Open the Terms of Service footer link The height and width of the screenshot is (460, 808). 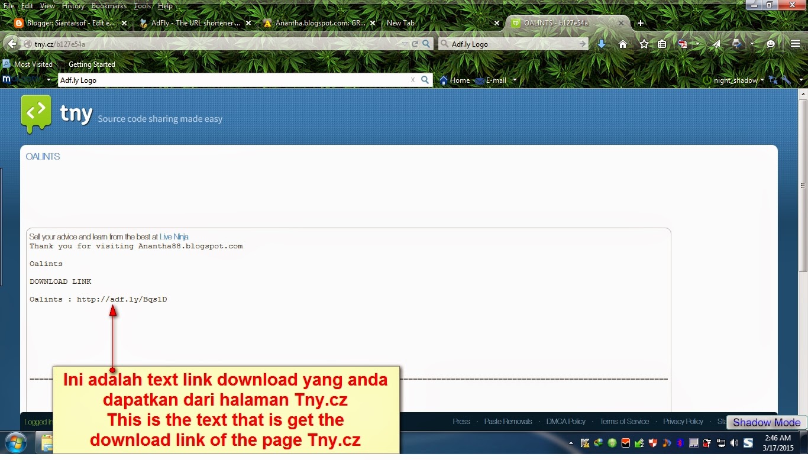[624, 422]
